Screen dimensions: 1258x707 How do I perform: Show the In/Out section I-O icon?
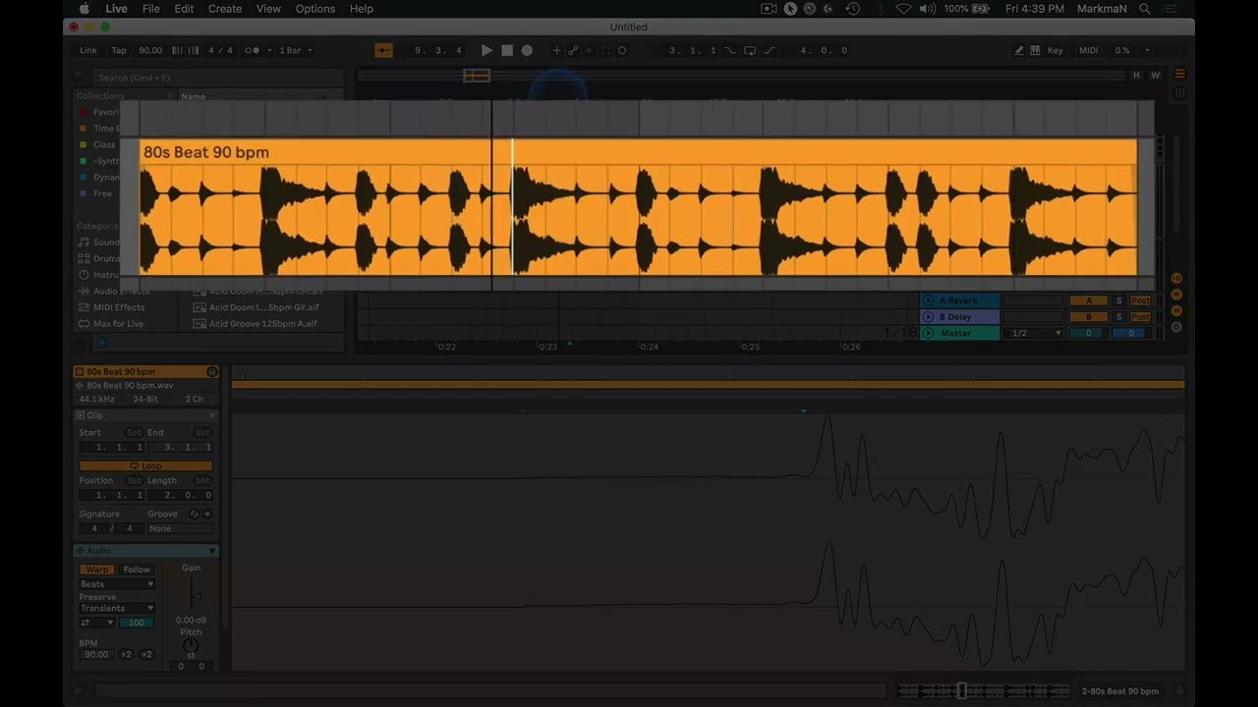(1177, 279)
